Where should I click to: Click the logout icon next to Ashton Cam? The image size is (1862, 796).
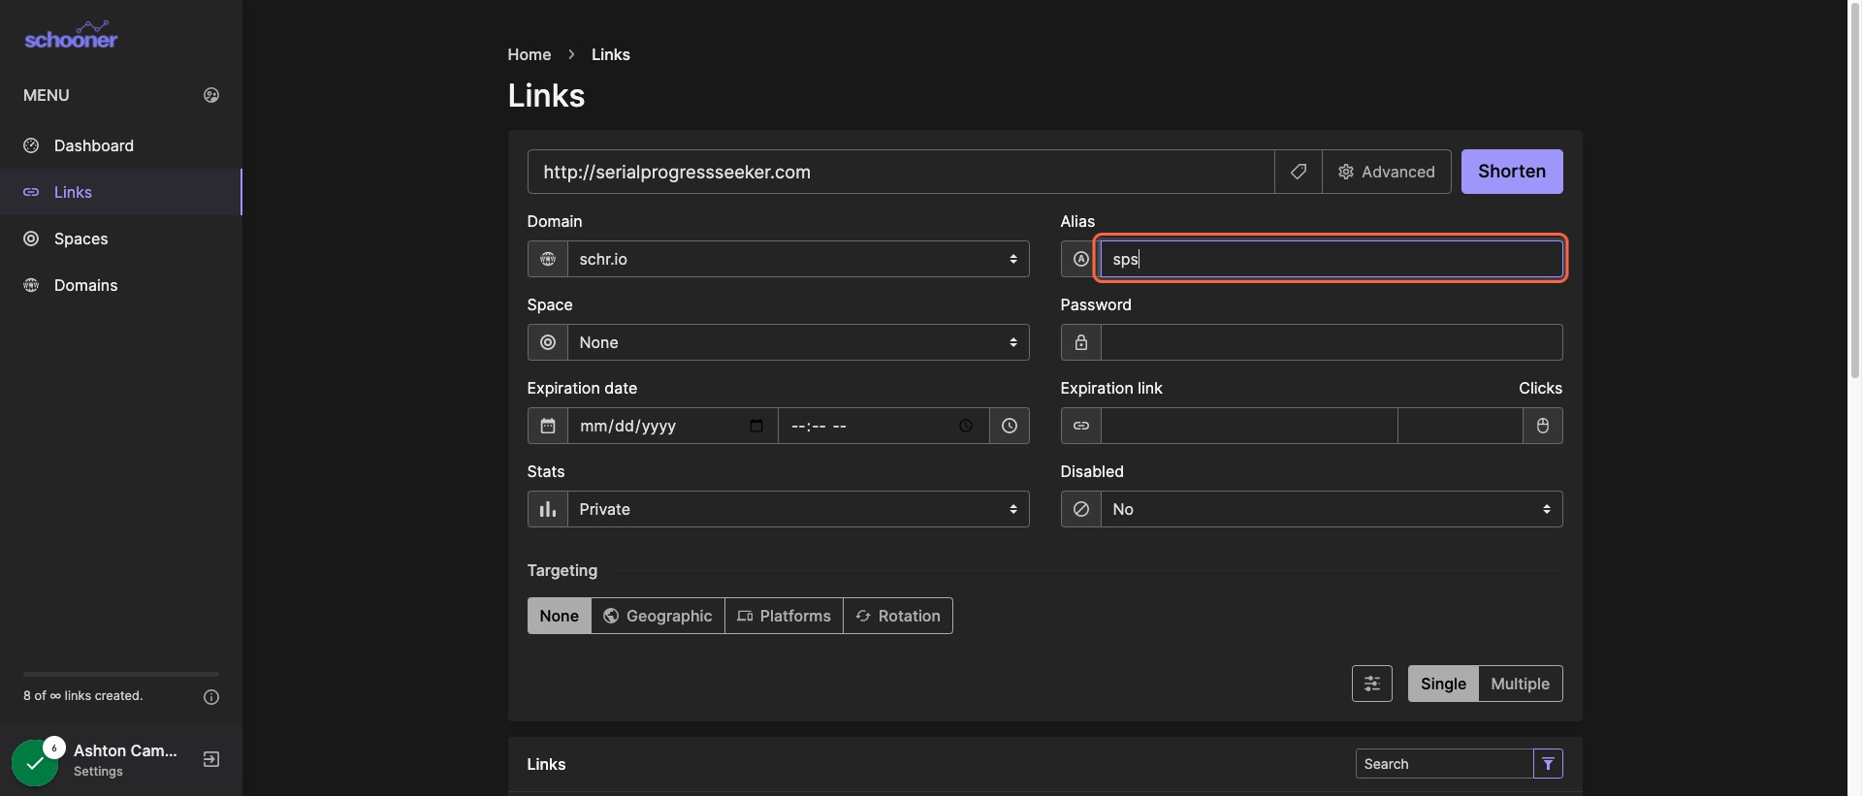(x=211, y=759)
